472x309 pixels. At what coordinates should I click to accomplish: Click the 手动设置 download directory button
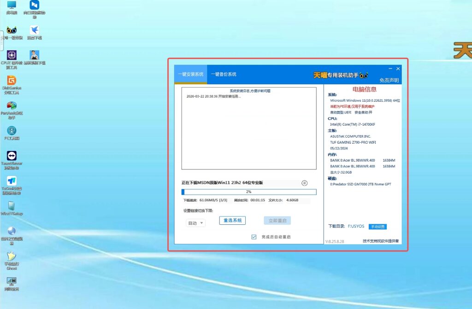coord(378,227)
